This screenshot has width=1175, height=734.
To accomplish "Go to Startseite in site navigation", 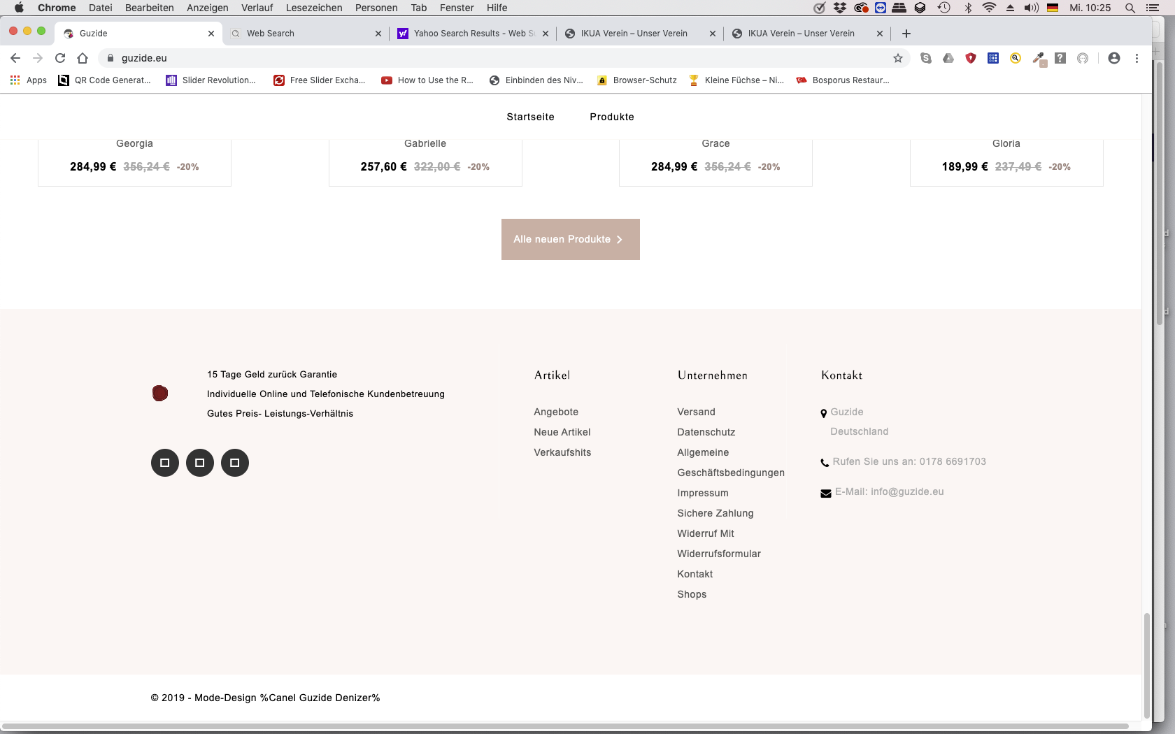I will (x=530, y=117).
